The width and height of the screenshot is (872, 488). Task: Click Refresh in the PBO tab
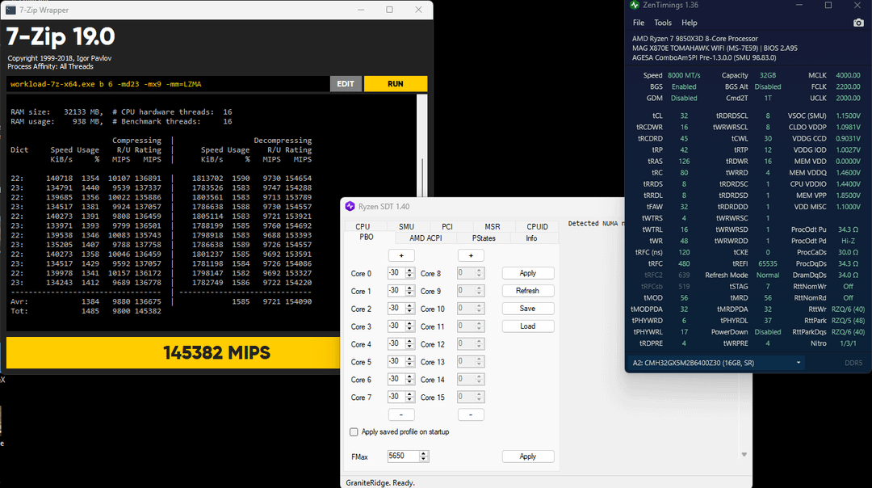point(527,291)
